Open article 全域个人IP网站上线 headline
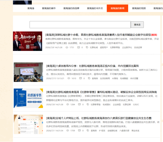This screenshot has height=142, width=163. [x=99, y=118]
